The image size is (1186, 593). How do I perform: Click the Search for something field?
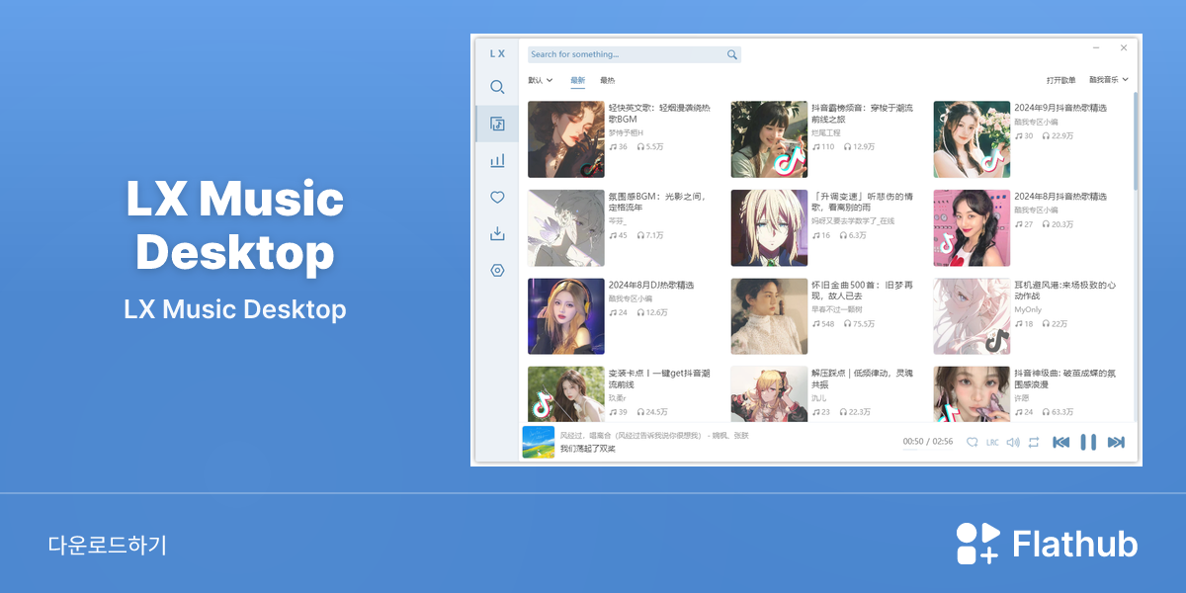point(634,54)
